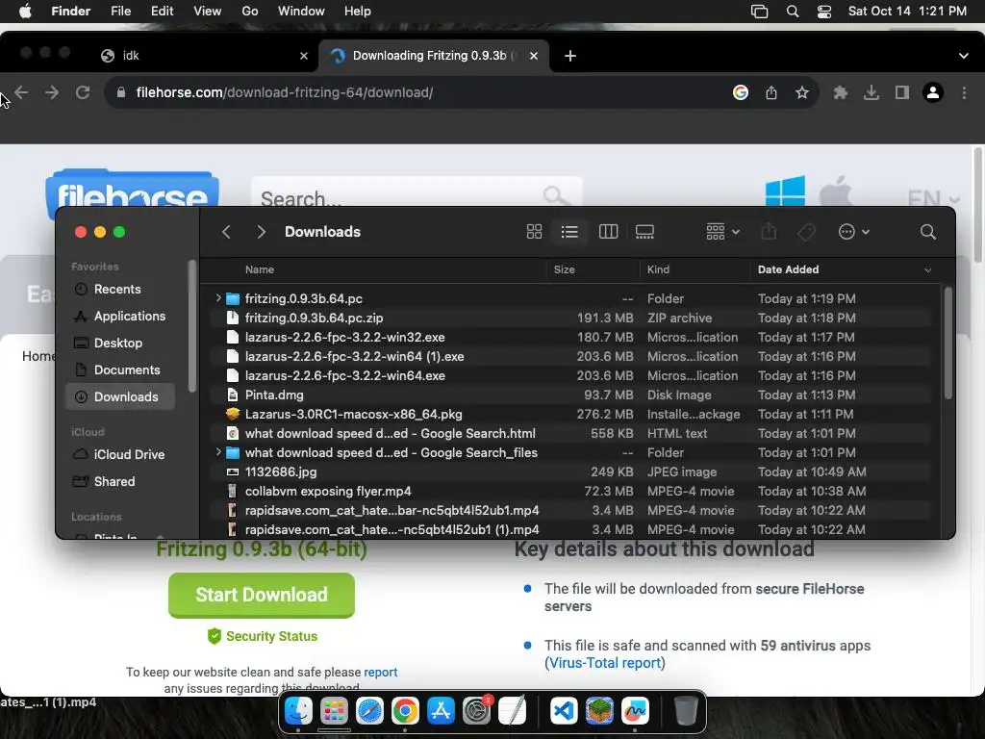Select fritzing.0.9.3b.64.pc.zip file

570,318
